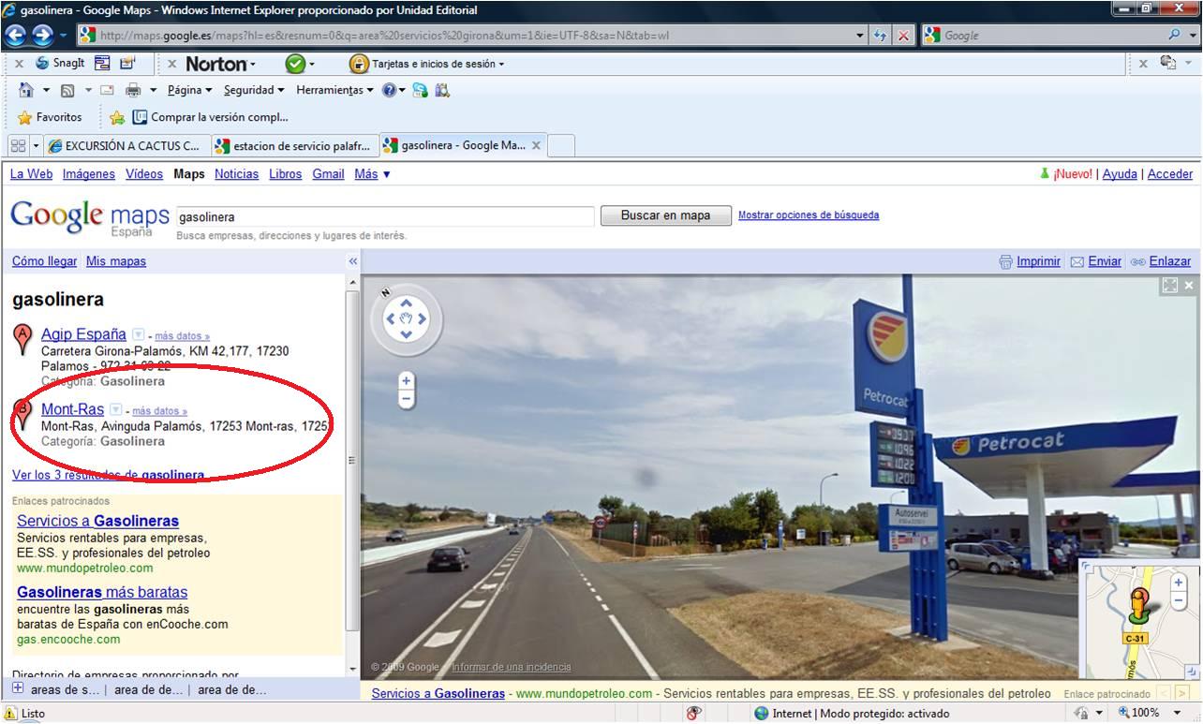The image size is (1203, 724).
Task: Pan Street View up with the top arrow
Action: coord(406,303)
